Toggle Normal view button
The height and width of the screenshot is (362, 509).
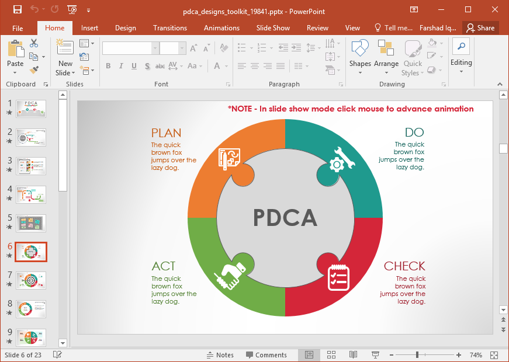309,355
